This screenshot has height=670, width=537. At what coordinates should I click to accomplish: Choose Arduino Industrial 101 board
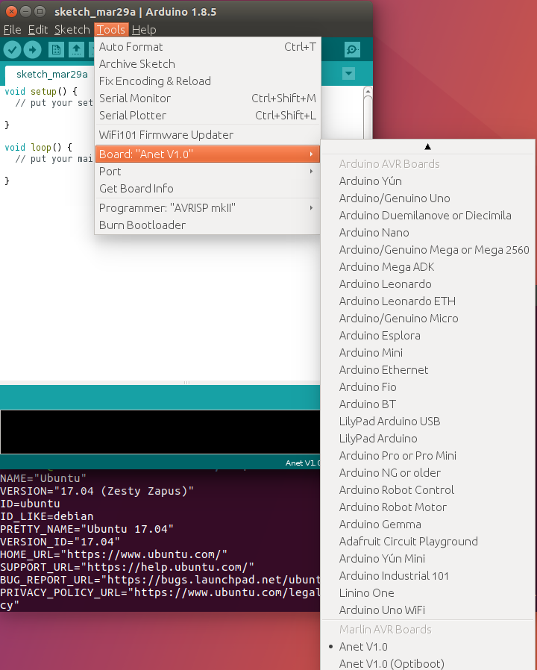428,575
